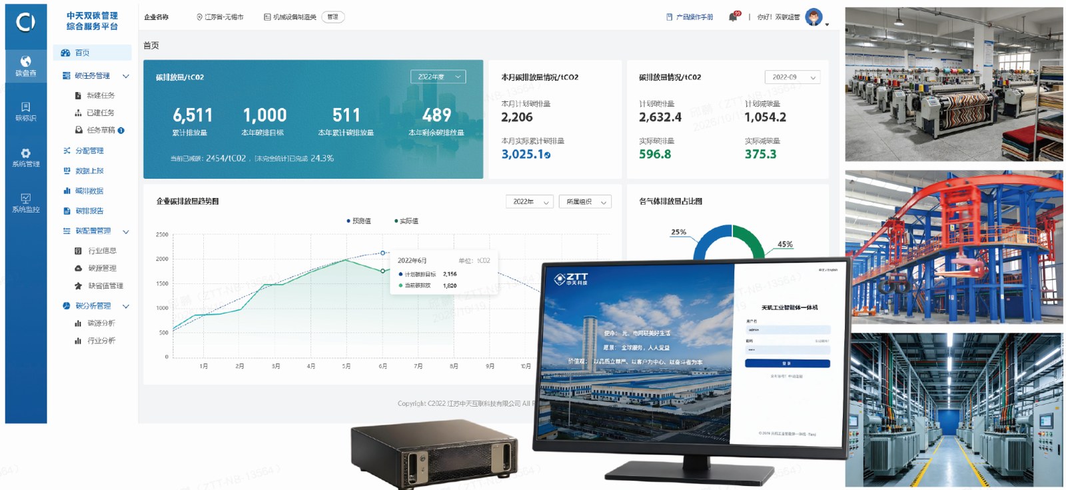Click the 已建任务 hierarchy icon
This screenshot has width=1066, height=490.
tap(78, 113)
